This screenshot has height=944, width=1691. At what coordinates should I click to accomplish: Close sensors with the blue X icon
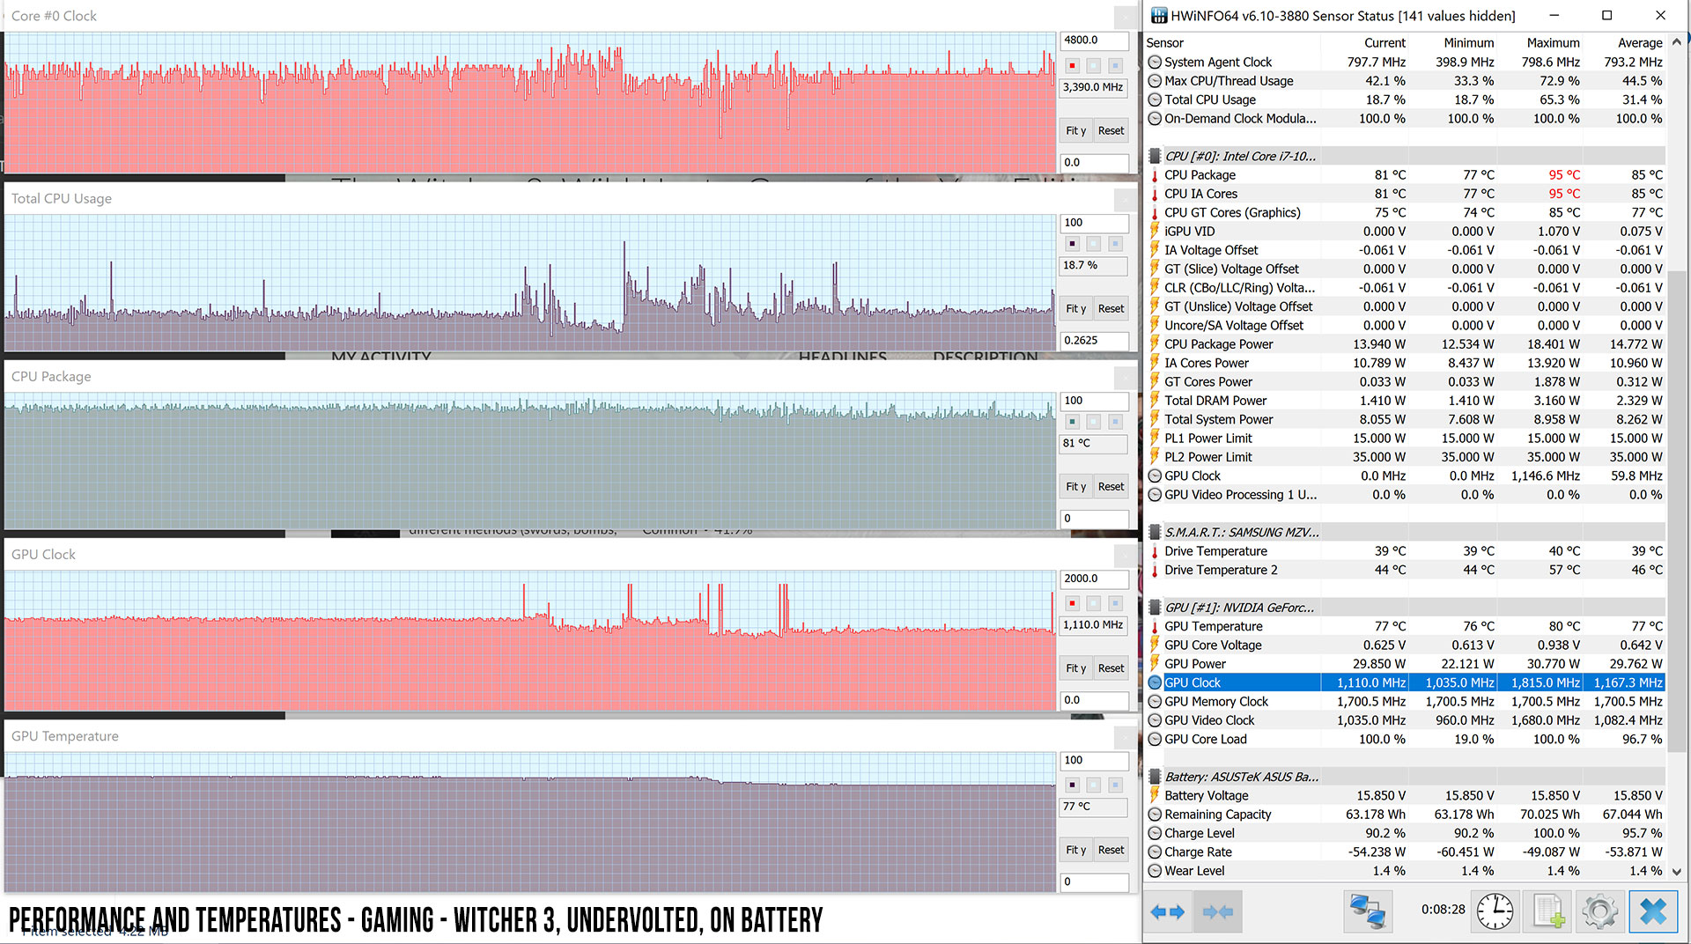[x=1653, y=912]
